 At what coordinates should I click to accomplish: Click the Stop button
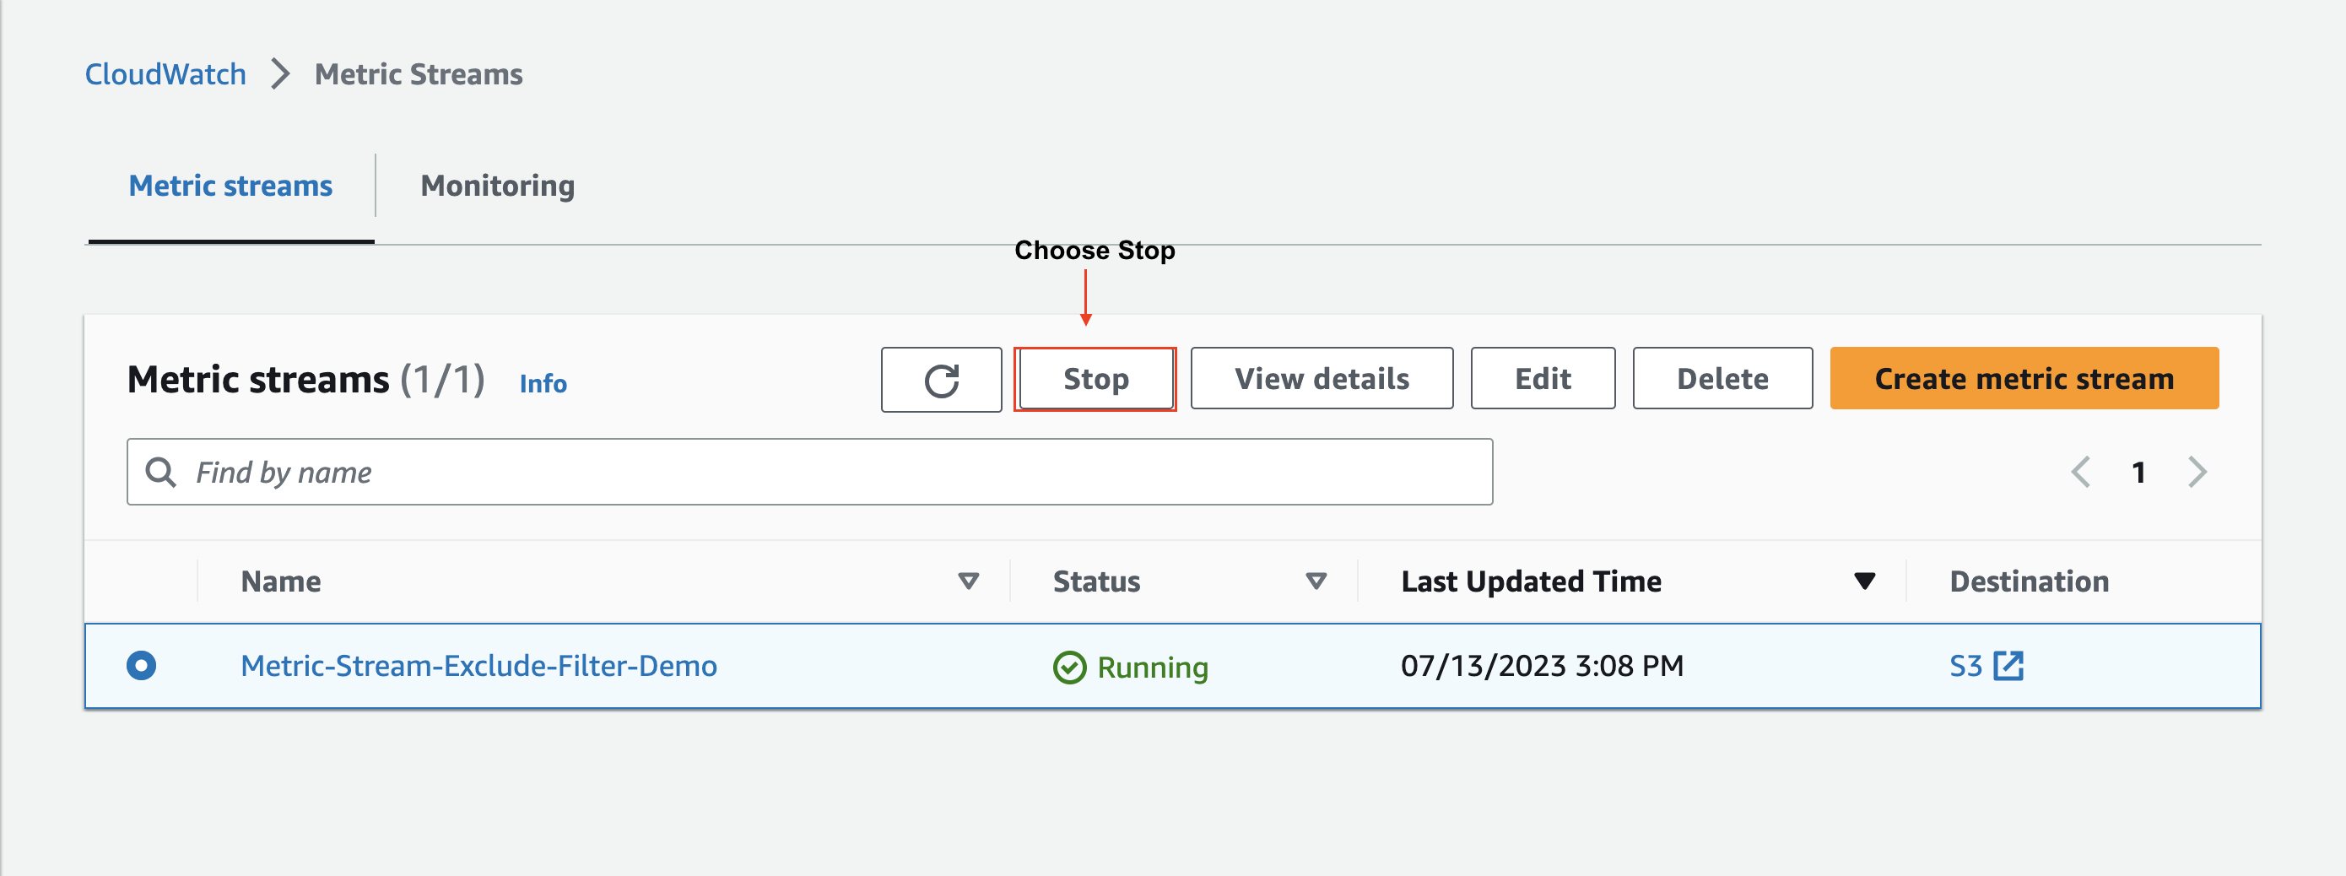(1095, 379)
